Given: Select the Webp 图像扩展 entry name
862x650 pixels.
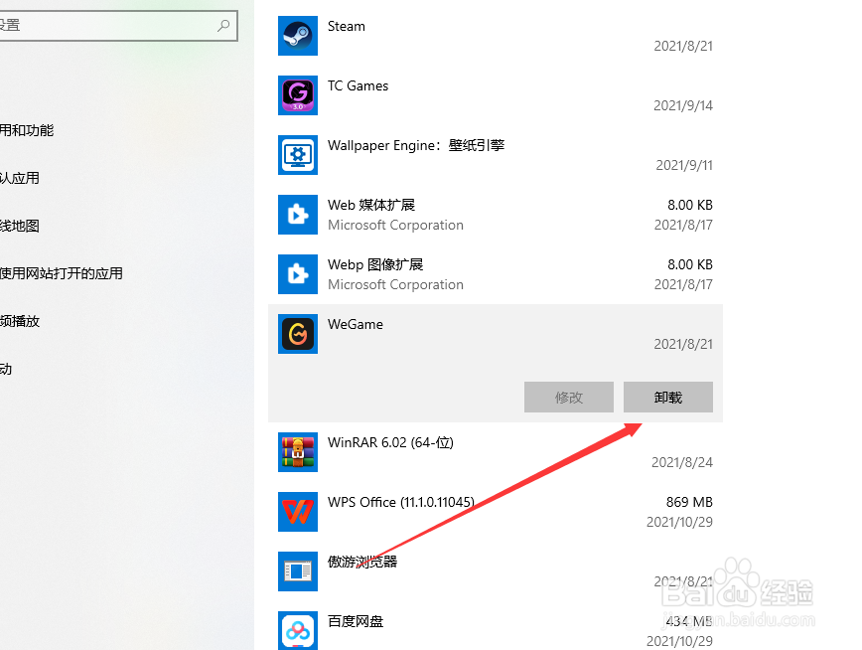Looking at the screenshot, I should click(375, 264).
